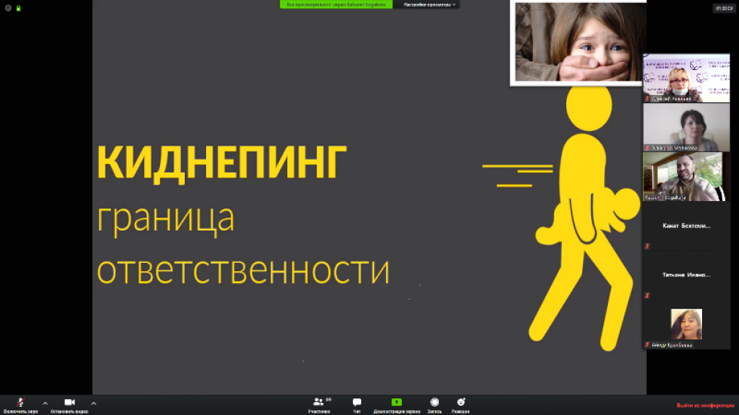Image resolution: width=739 pixels, height=415 pixels.
Task: Select the Татьяна Ивано... participant tile
Action: (686, 275)
